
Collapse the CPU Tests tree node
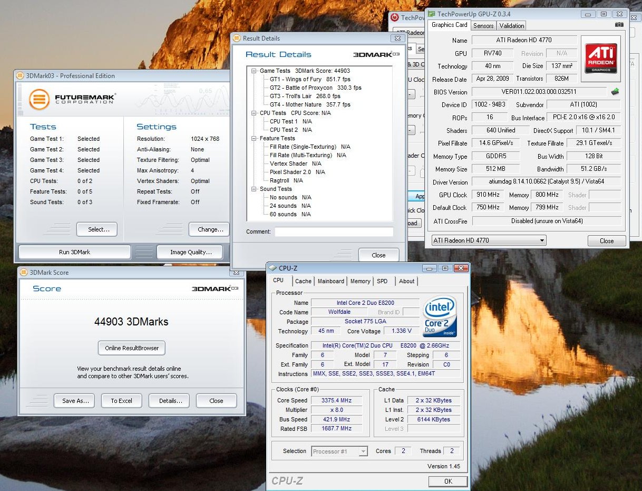[254, 113]
